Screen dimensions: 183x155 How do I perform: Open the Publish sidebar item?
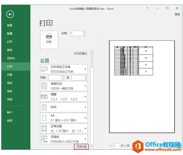10,91
